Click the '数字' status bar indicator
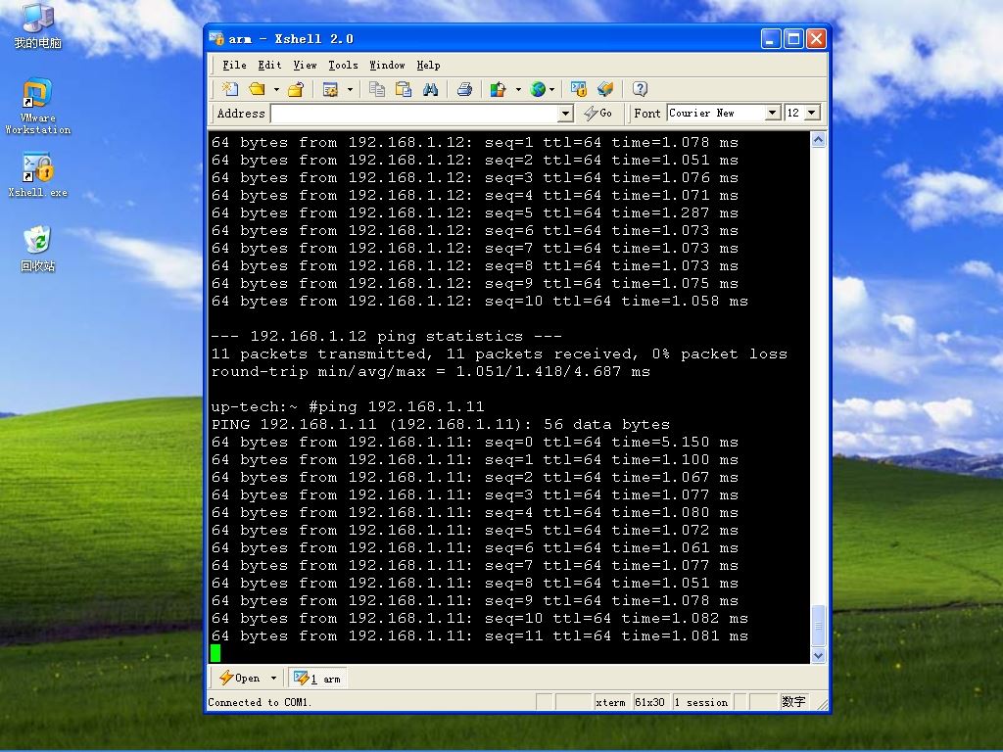The image size is (1003, 752). tap(793, 702)
